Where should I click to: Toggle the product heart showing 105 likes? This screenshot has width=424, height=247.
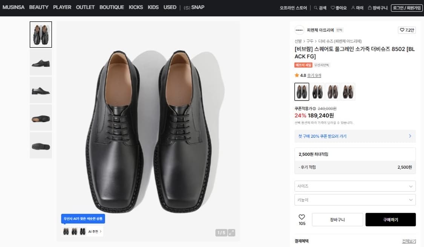pyautogui.click(x=302, y=217)
